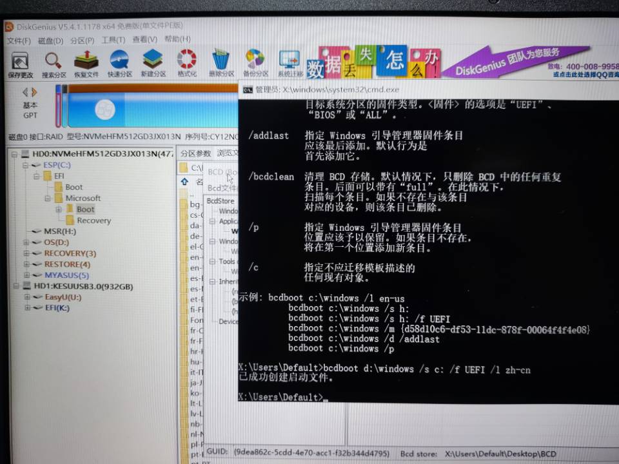
Task: Click the up-folder arrow in file browser
Action: pyautogui.click(x=184, y=182)
